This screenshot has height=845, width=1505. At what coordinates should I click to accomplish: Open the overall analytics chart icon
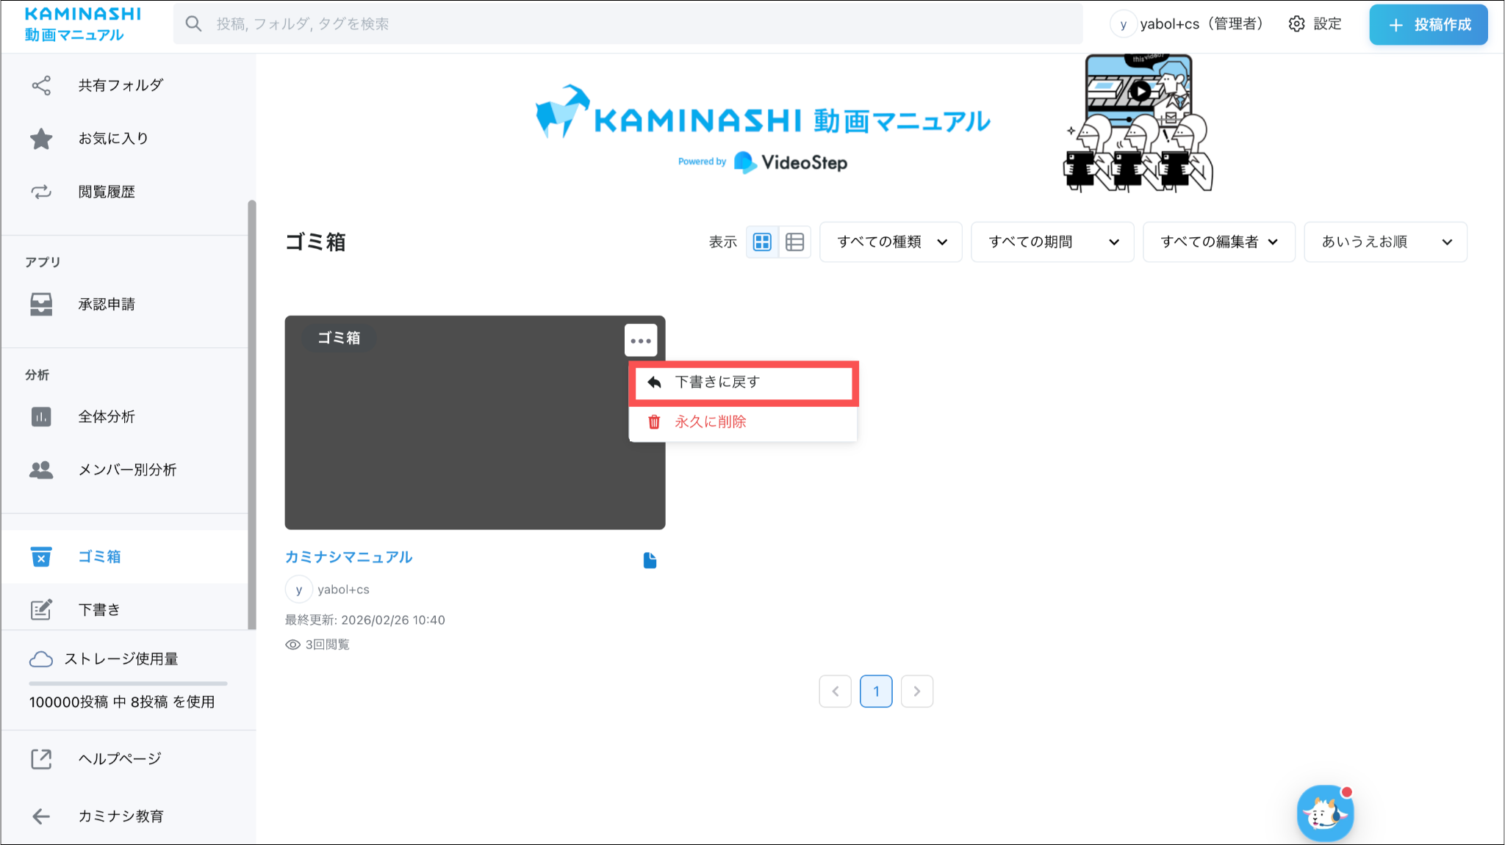pyautogui.click(x=41, y=417)
